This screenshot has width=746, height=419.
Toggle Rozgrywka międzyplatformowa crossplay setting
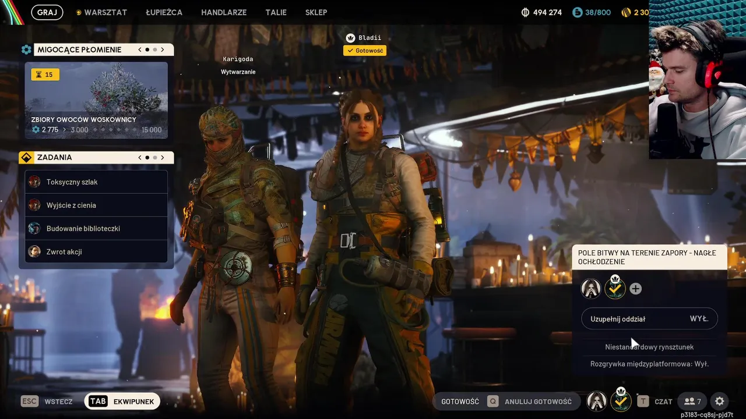click(649, 364)
